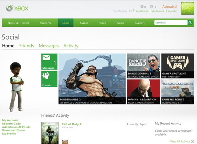
Task: Click View All Activity link
Action: click(180, 141)
